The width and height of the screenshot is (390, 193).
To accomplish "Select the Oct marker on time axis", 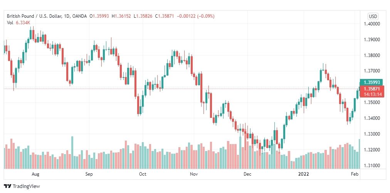I will click(x=143, y=174).
